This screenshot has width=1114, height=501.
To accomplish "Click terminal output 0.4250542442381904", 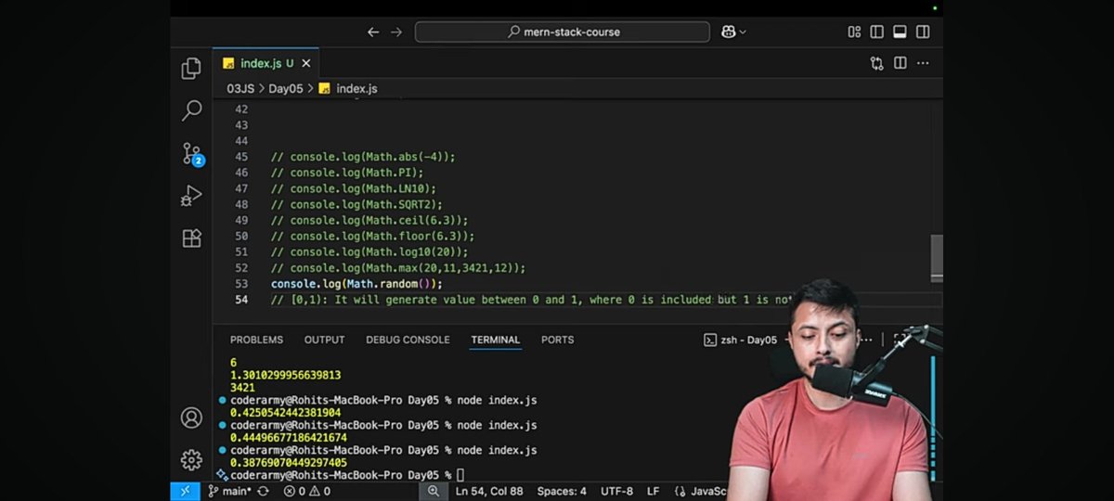I will pos(285,413).
